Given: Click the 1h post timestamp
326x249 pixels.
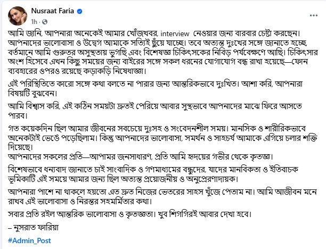Looking at the screenshot, I should click(x=34, y=22).
